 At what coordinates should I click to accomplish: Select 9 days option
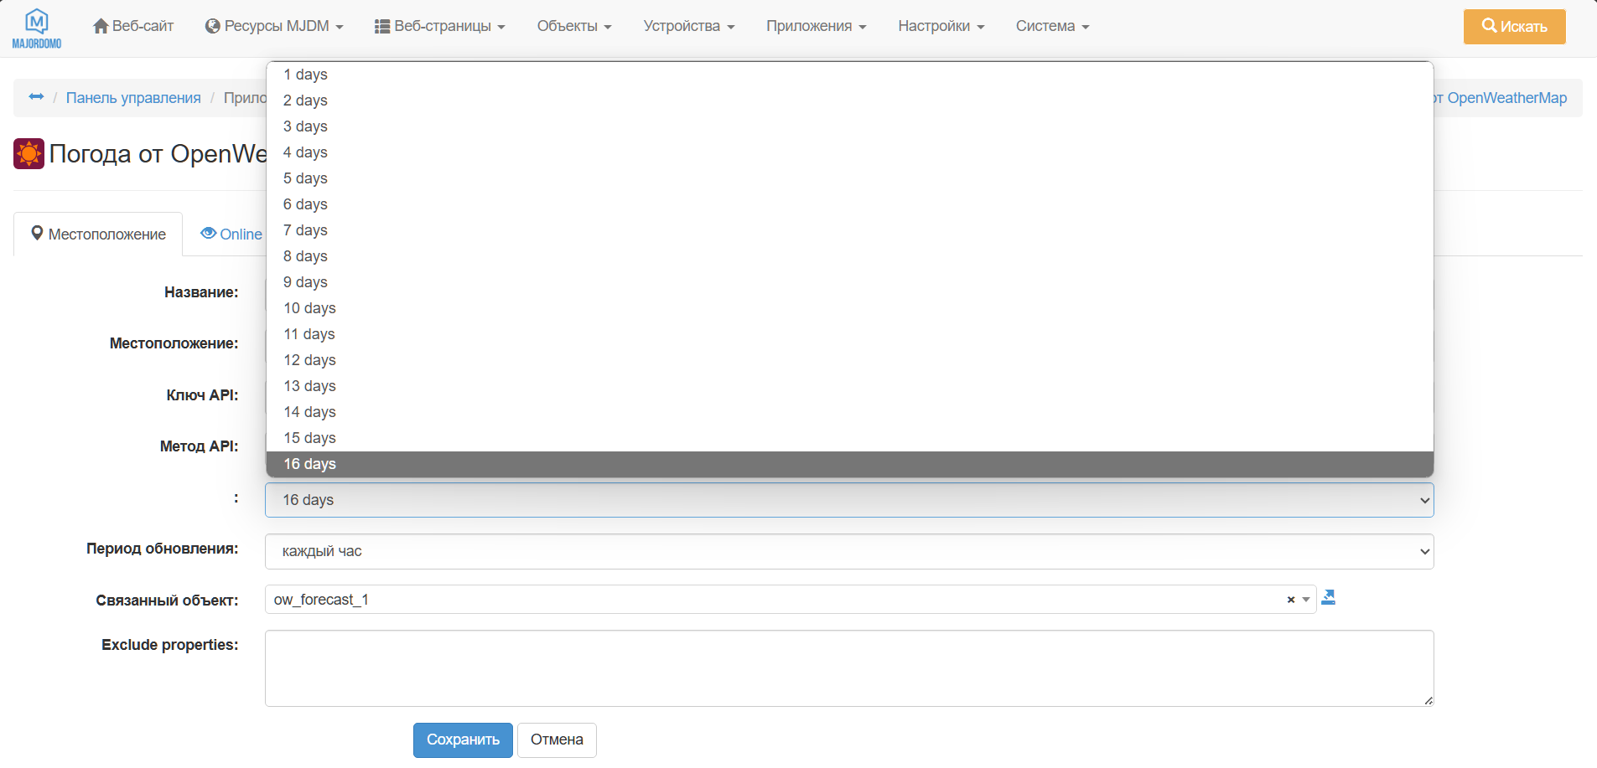coord(849,282)
